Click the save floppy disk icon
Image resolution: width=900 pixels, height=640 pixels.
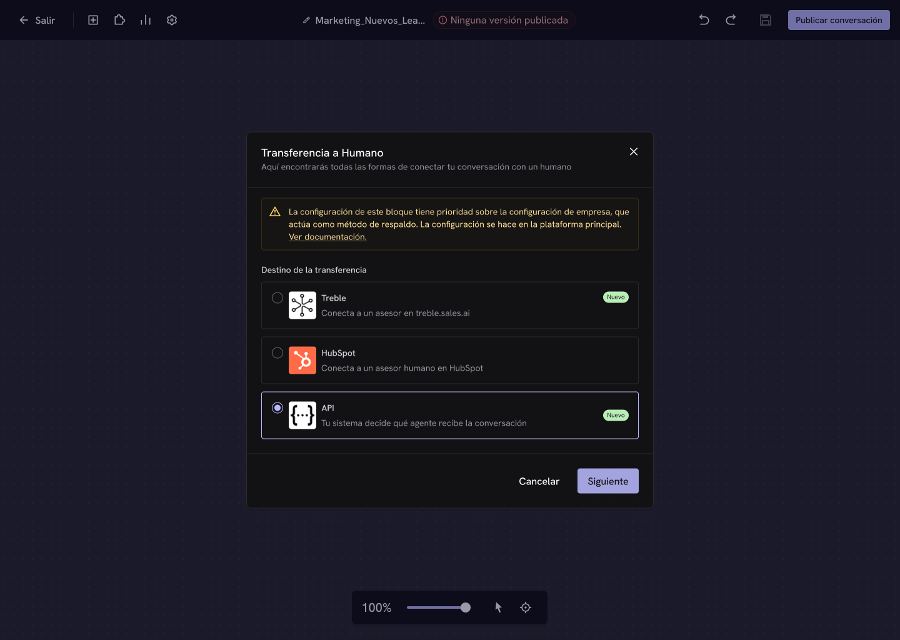pyautogui.click(x=766, y=20)
